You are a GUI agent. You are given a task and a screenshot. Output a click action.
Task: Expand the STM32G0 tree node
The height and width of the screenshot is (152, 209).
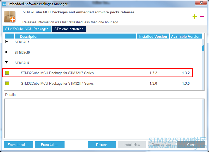click(7, 52)
